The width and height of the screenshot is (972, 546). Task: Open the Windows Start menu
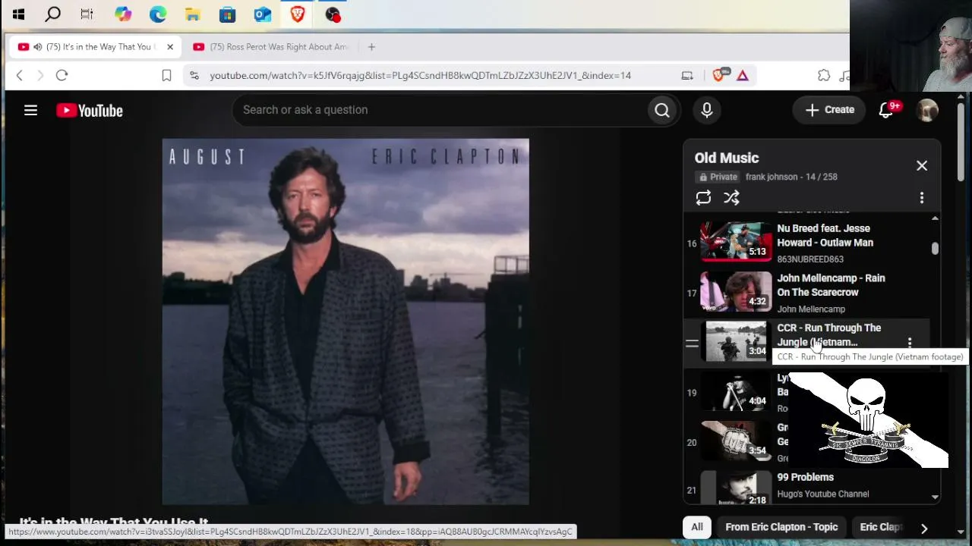[18, 14]
